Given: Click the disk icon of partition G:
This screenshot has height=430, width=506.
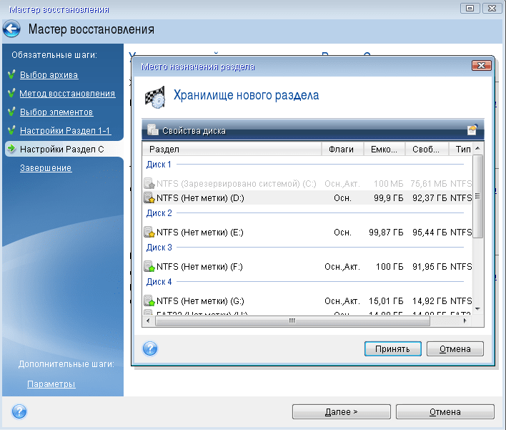Looking at the screenshot, I should pos(149,301).
